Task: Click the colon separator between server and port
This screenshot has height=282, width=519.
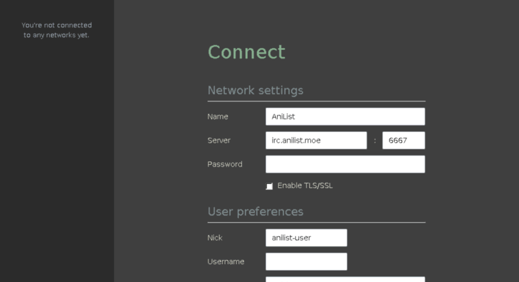Action: pos(375,141)
